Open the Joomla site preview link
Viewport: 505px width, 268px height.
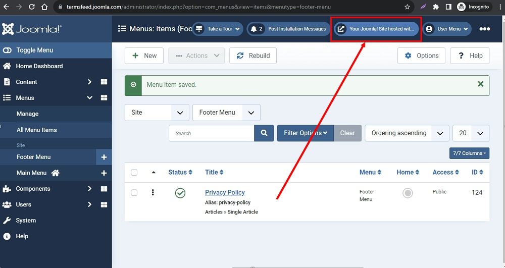376,29
